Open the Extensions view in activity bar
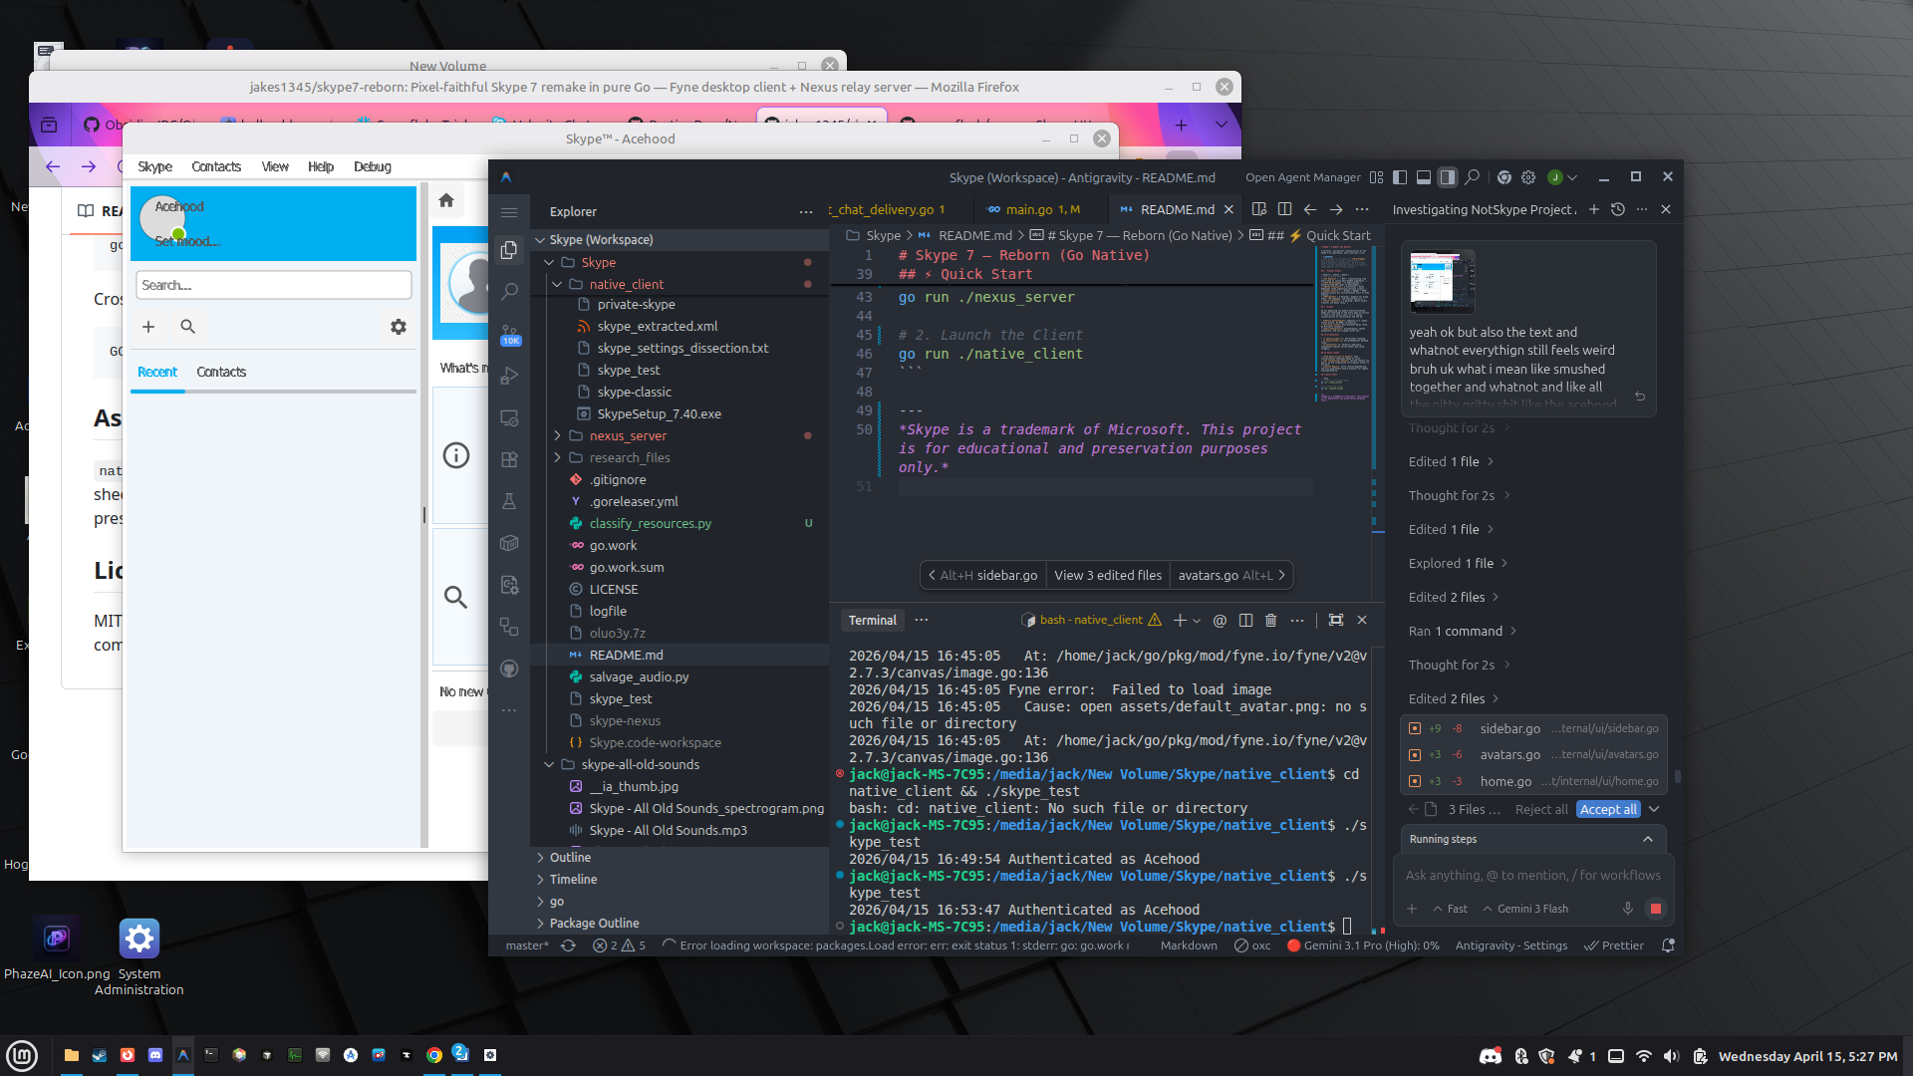Viewport: 1913px width, 1076px height. (509, 459)
